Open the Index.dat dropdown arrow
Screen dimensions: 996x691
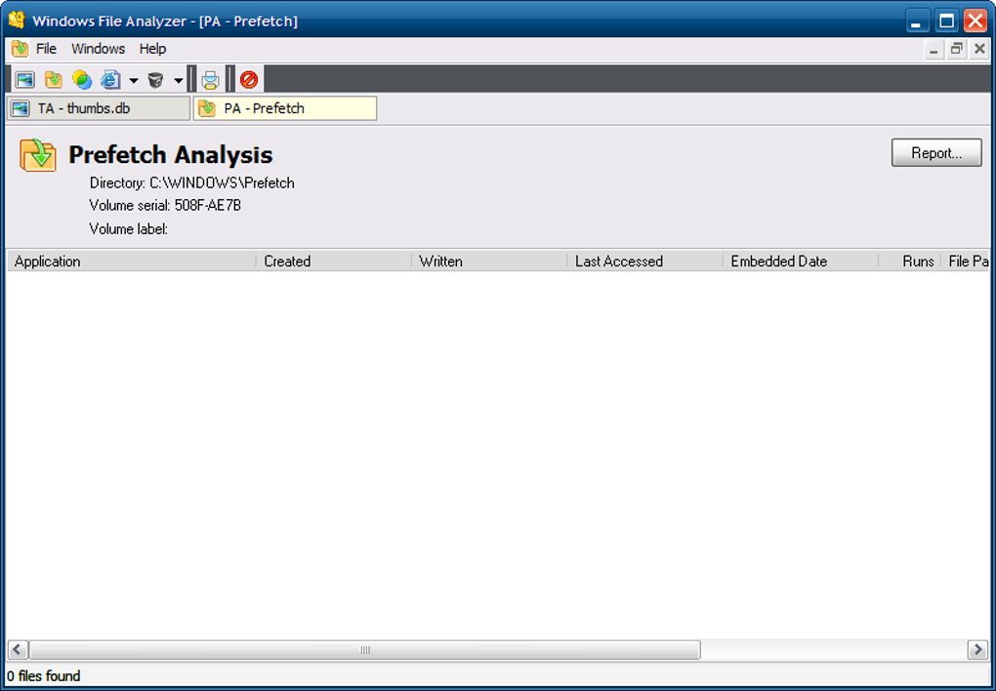point(133,79)
